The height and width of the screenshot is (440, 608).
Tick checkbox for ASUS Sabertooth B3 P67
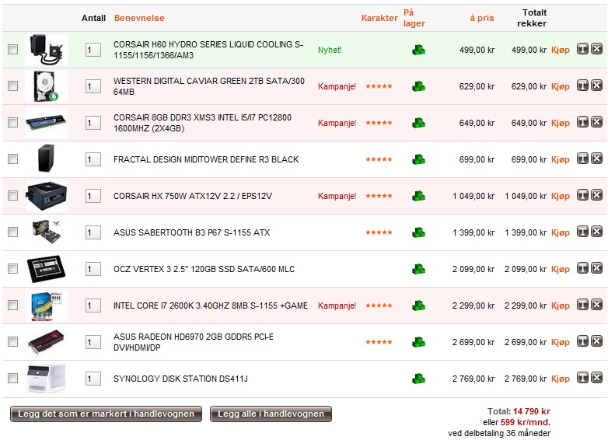(12, 232)
